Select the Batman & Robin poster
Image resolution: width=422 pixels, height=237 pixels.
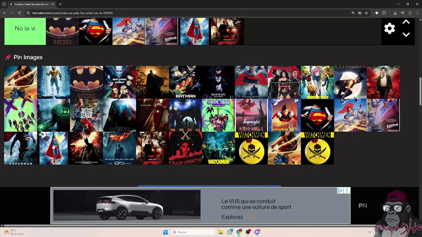pyautogui.click(x=119, y=82)
